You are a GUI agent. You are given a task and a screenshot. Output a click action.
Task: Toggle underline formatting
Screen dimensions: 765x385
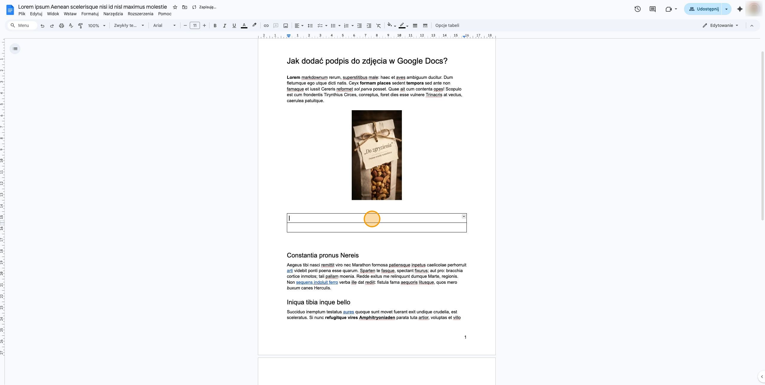tap(234, 26)
